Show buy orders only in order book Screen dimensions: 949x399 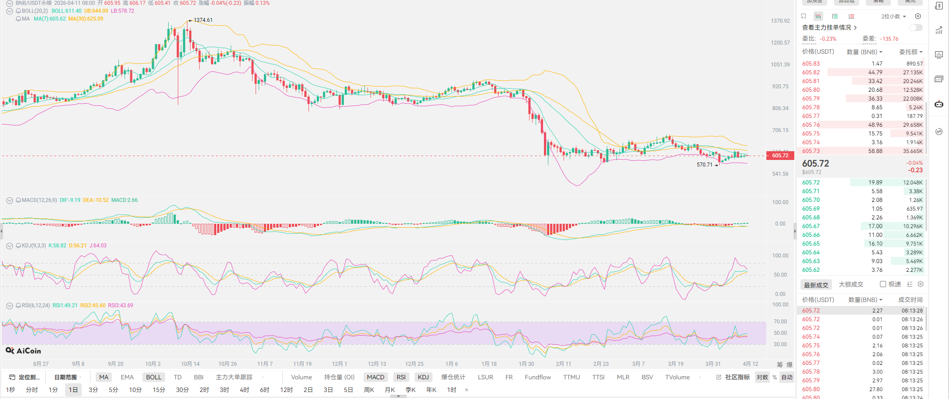tap(835, 17)
